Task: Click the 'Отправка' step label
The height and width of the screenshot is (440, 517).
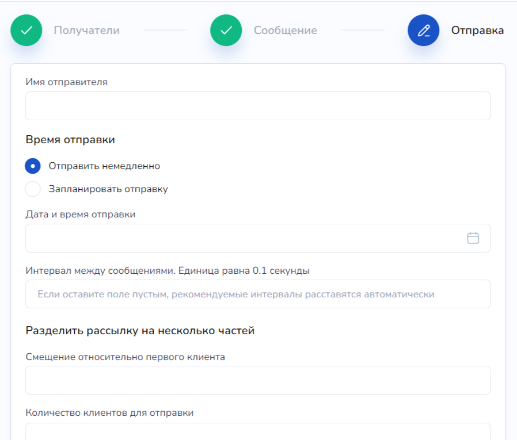Action: tap(477, 30)
